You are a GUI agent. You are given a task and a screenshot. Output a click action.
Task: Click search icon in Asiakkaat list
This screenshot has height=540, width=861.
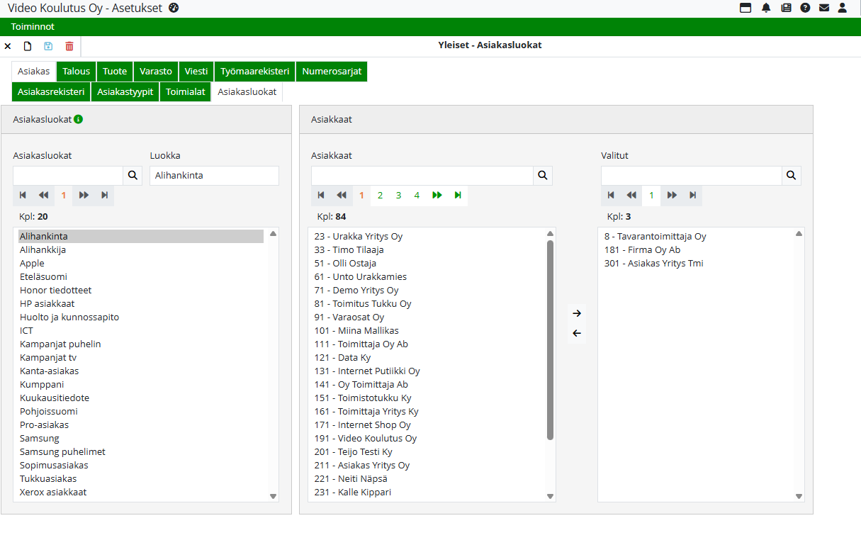pos(542,175)
